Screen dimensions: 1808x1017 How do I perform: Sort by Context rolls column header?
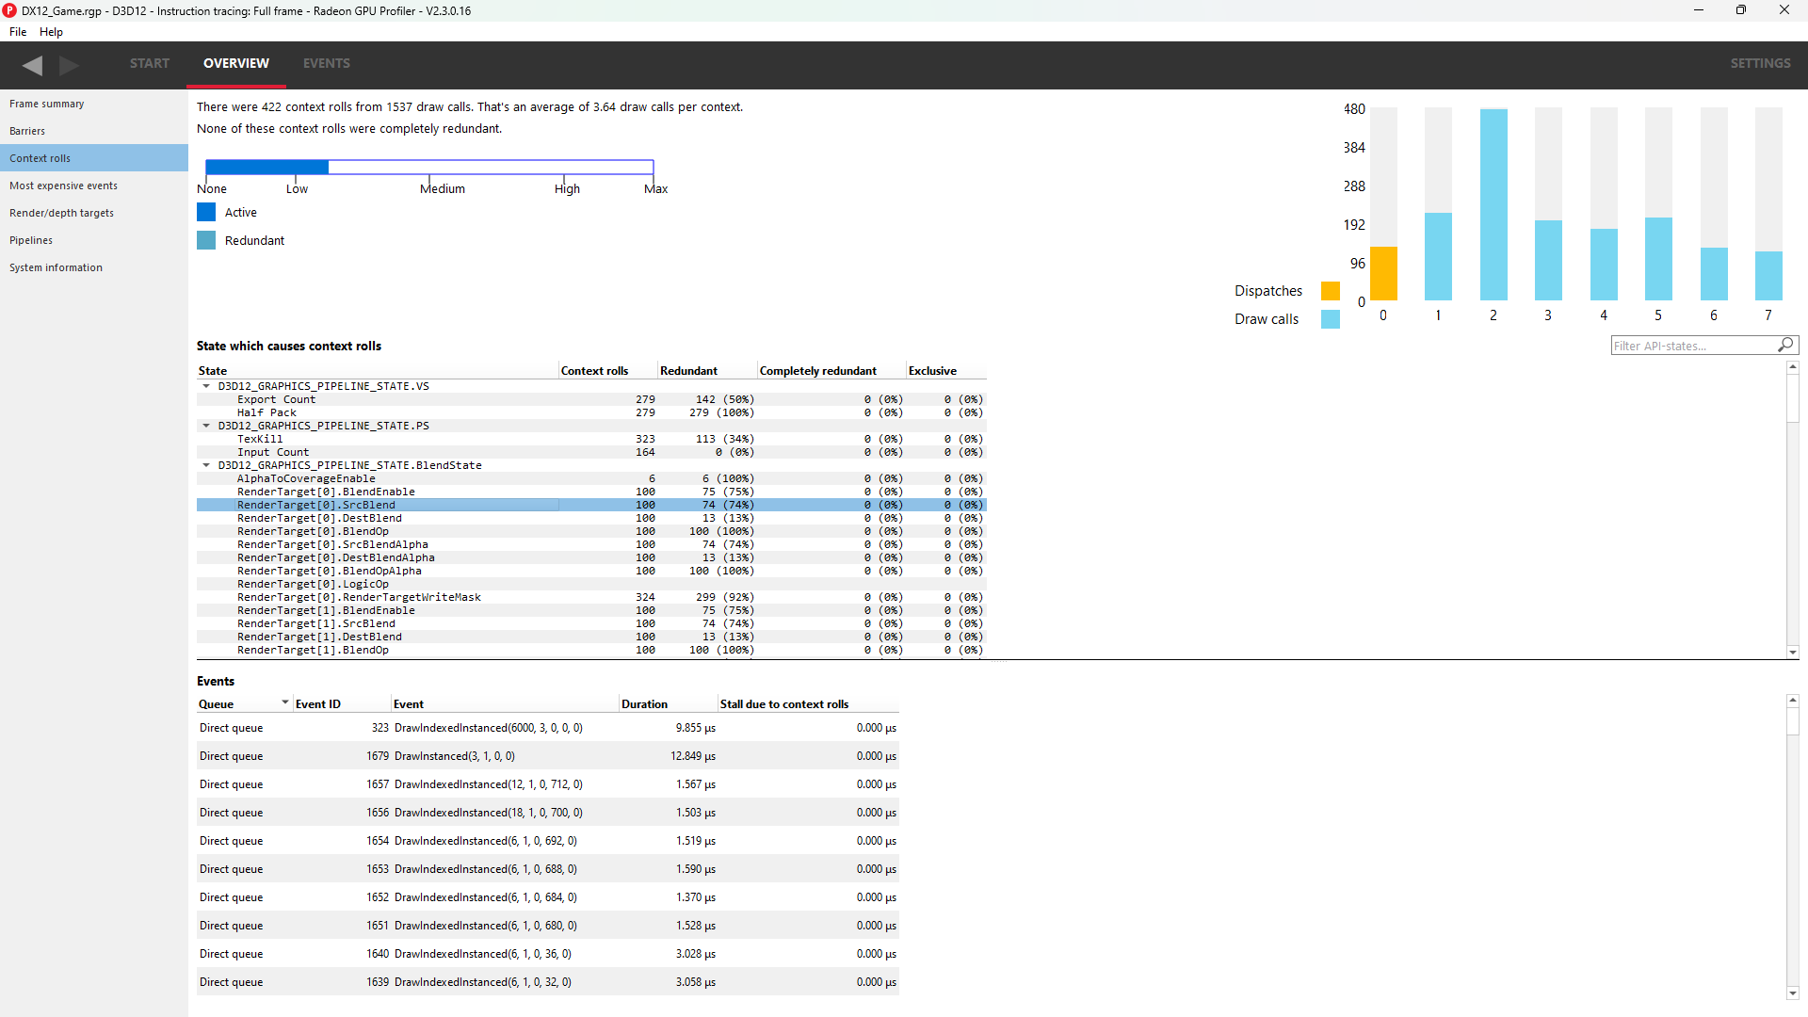594,371
